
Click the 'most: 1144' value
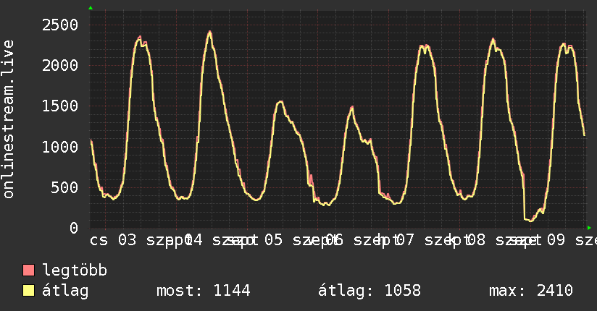pos(204,291)
